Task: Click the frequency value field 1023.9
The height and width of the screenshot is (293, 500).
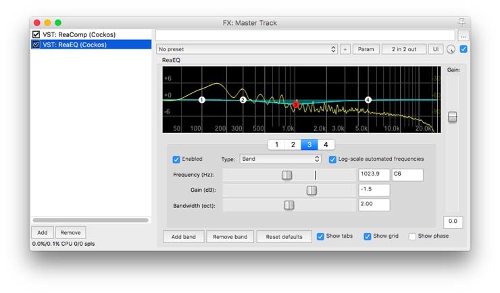Action: (374, 175)
